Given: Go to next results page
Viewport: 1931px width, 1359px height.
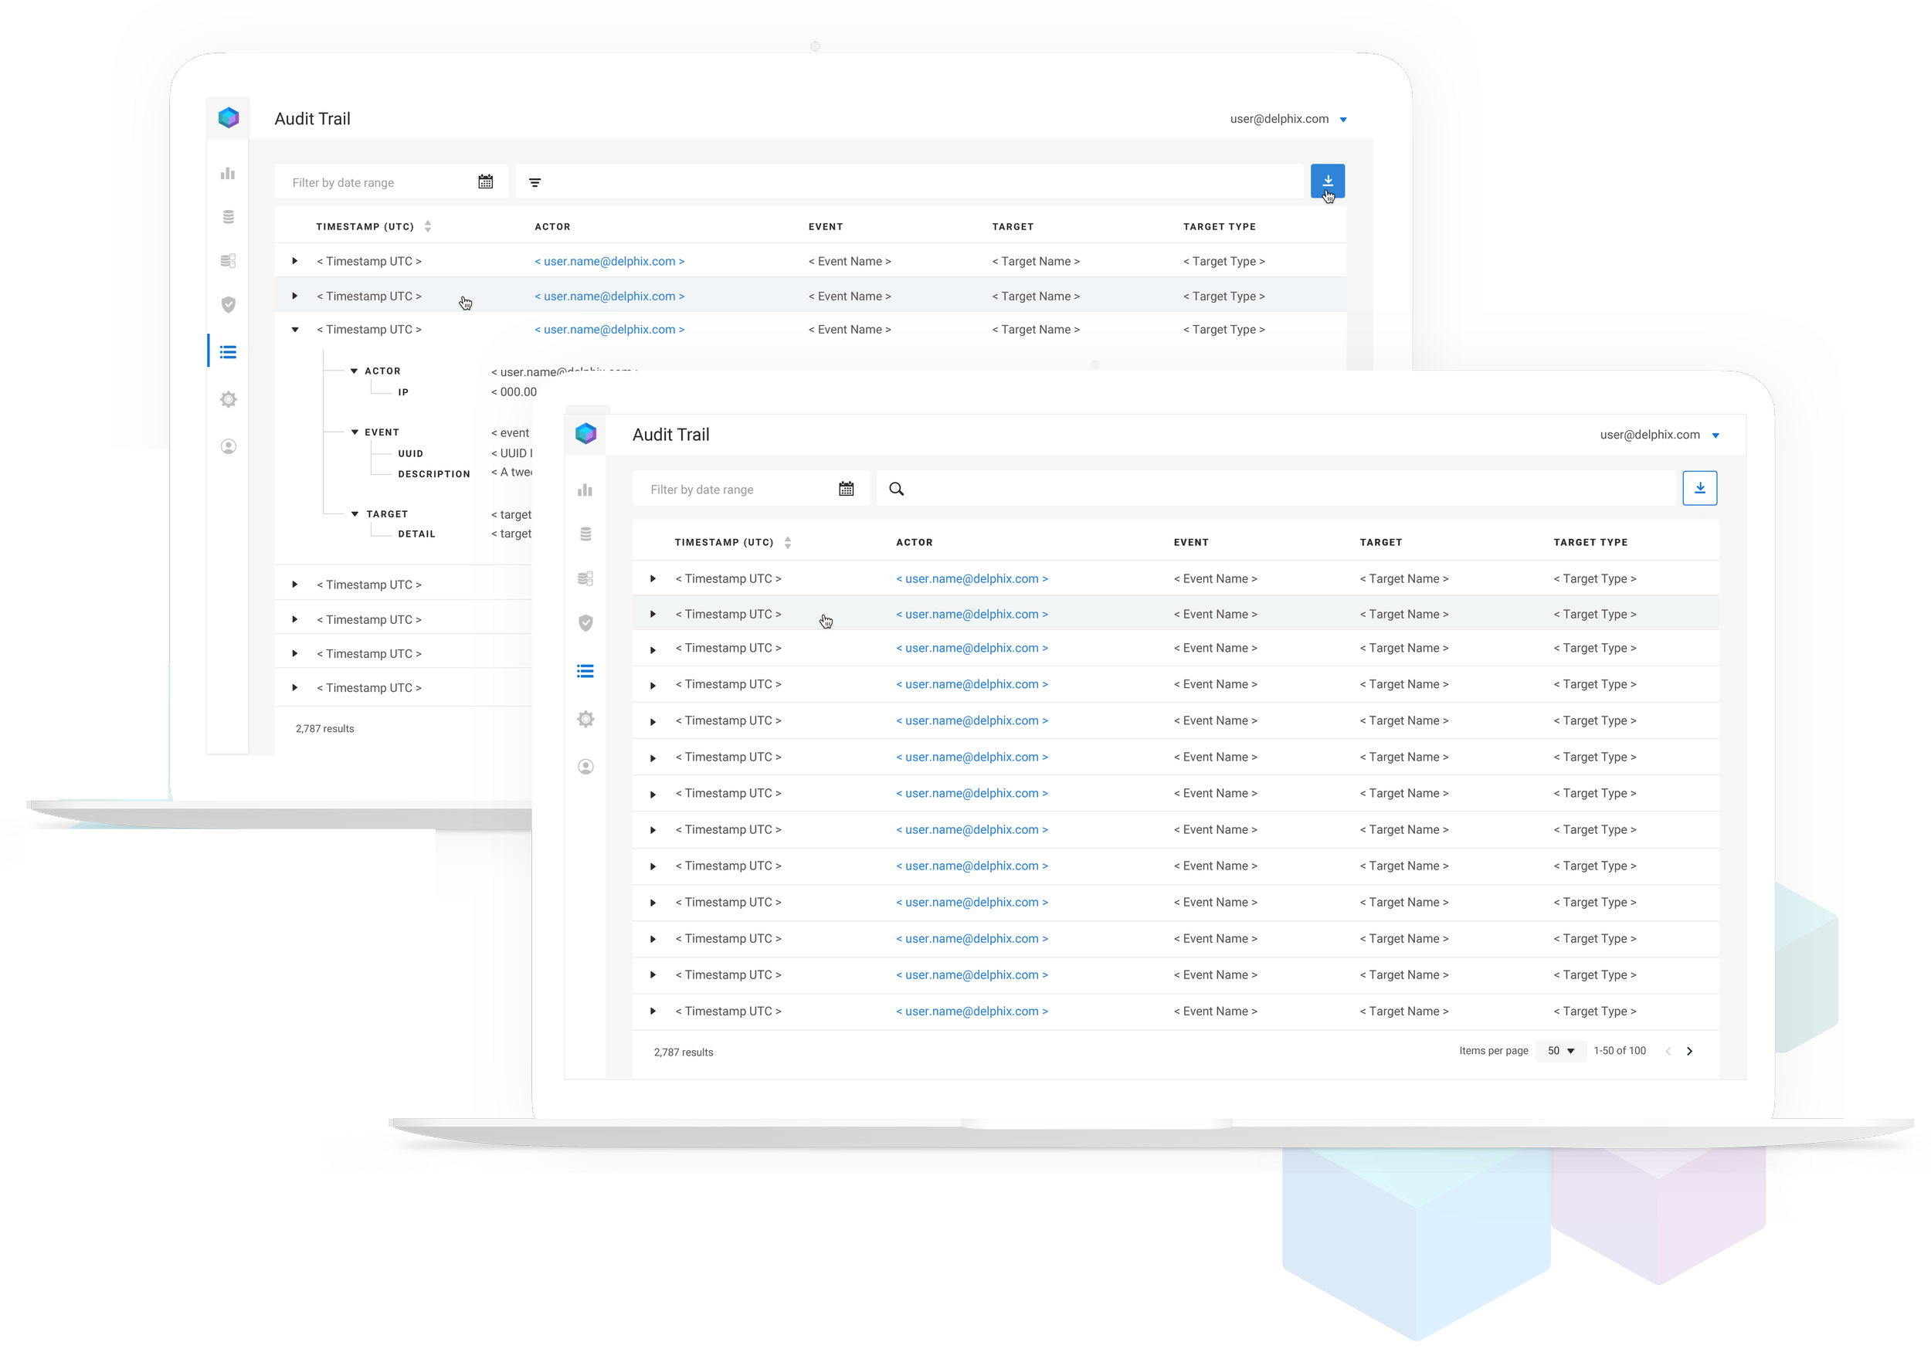Looking at the screenshot, I should point(1688,1051).
